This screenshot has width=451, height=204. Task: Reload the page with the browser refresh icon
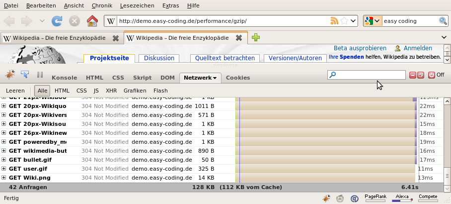(57, 21)
